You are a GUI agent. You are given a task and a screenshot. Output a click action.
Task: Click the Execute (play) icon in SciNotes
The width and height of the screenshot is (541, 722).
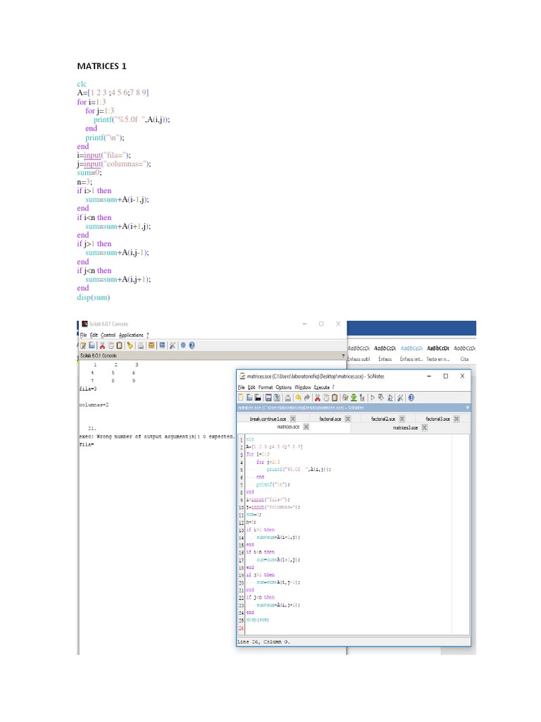point(373,398)
